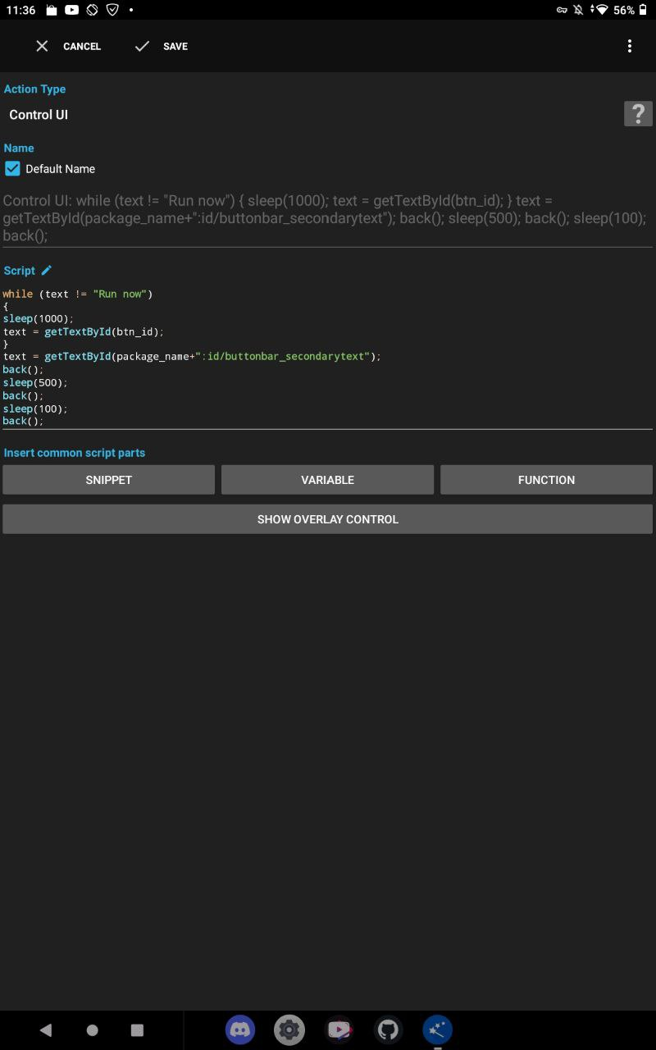Click script line sleep(100);
Screen dimensions: 656x1050
coord(35,409)
